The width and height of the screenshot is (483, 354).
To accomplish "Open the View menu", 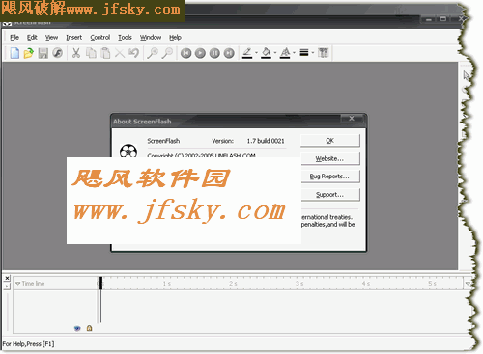I will click(x=51, y=38).
